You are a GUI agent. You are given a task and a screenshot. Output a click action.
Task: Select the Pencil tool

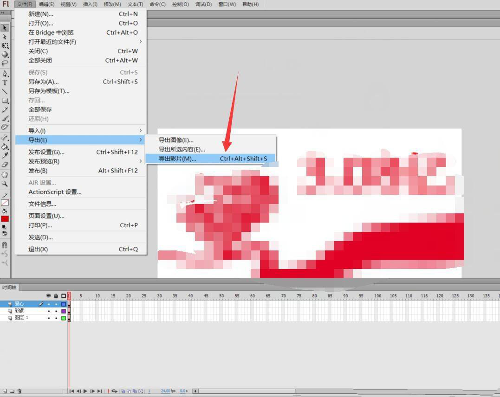coord(5,109)
